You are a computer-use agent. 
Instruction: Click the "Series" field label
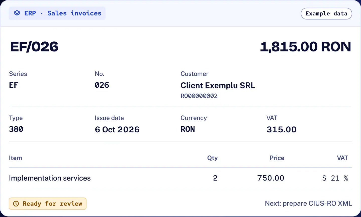(18, 74)
